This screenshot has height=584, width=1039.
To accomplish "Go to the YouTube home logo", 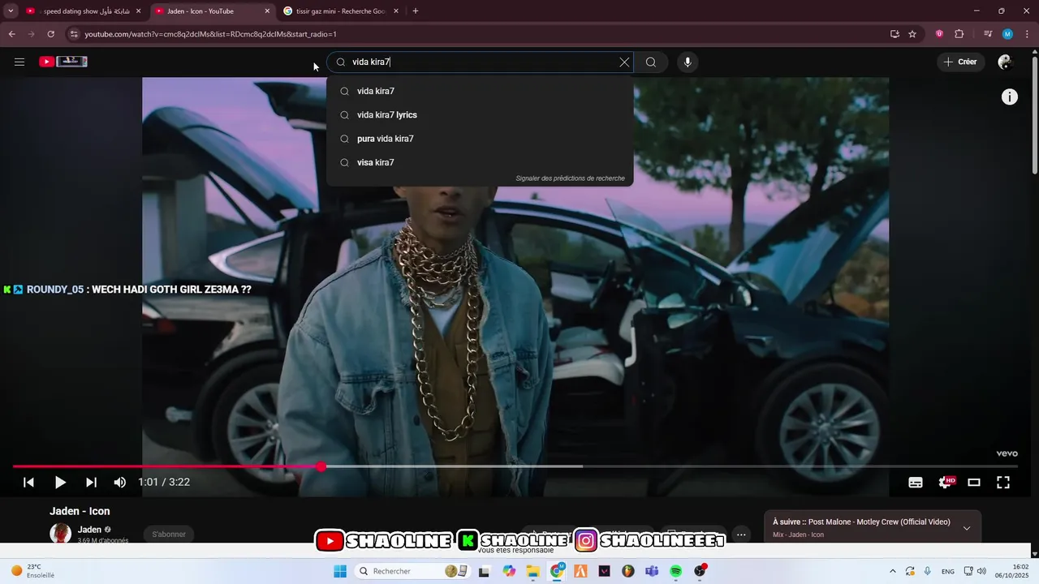I will click(x=63, y=62).
